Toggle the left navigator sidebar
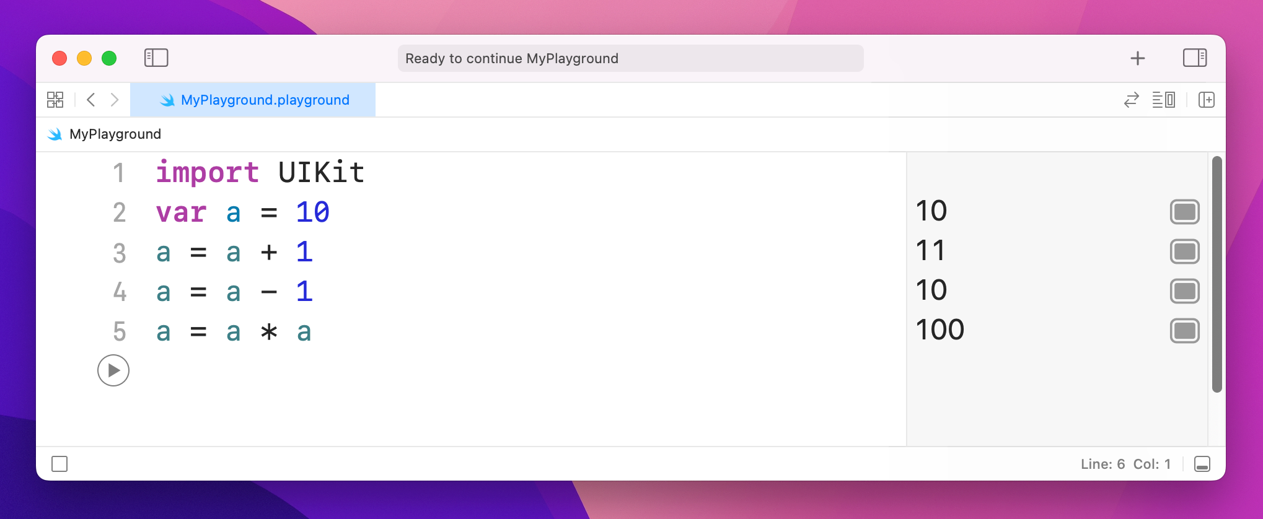1263x519 pixels. pos(156,58)
